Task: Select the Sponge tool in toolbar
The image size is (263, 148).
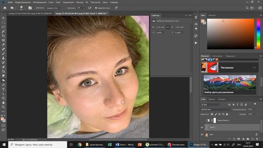Action: 3,81
